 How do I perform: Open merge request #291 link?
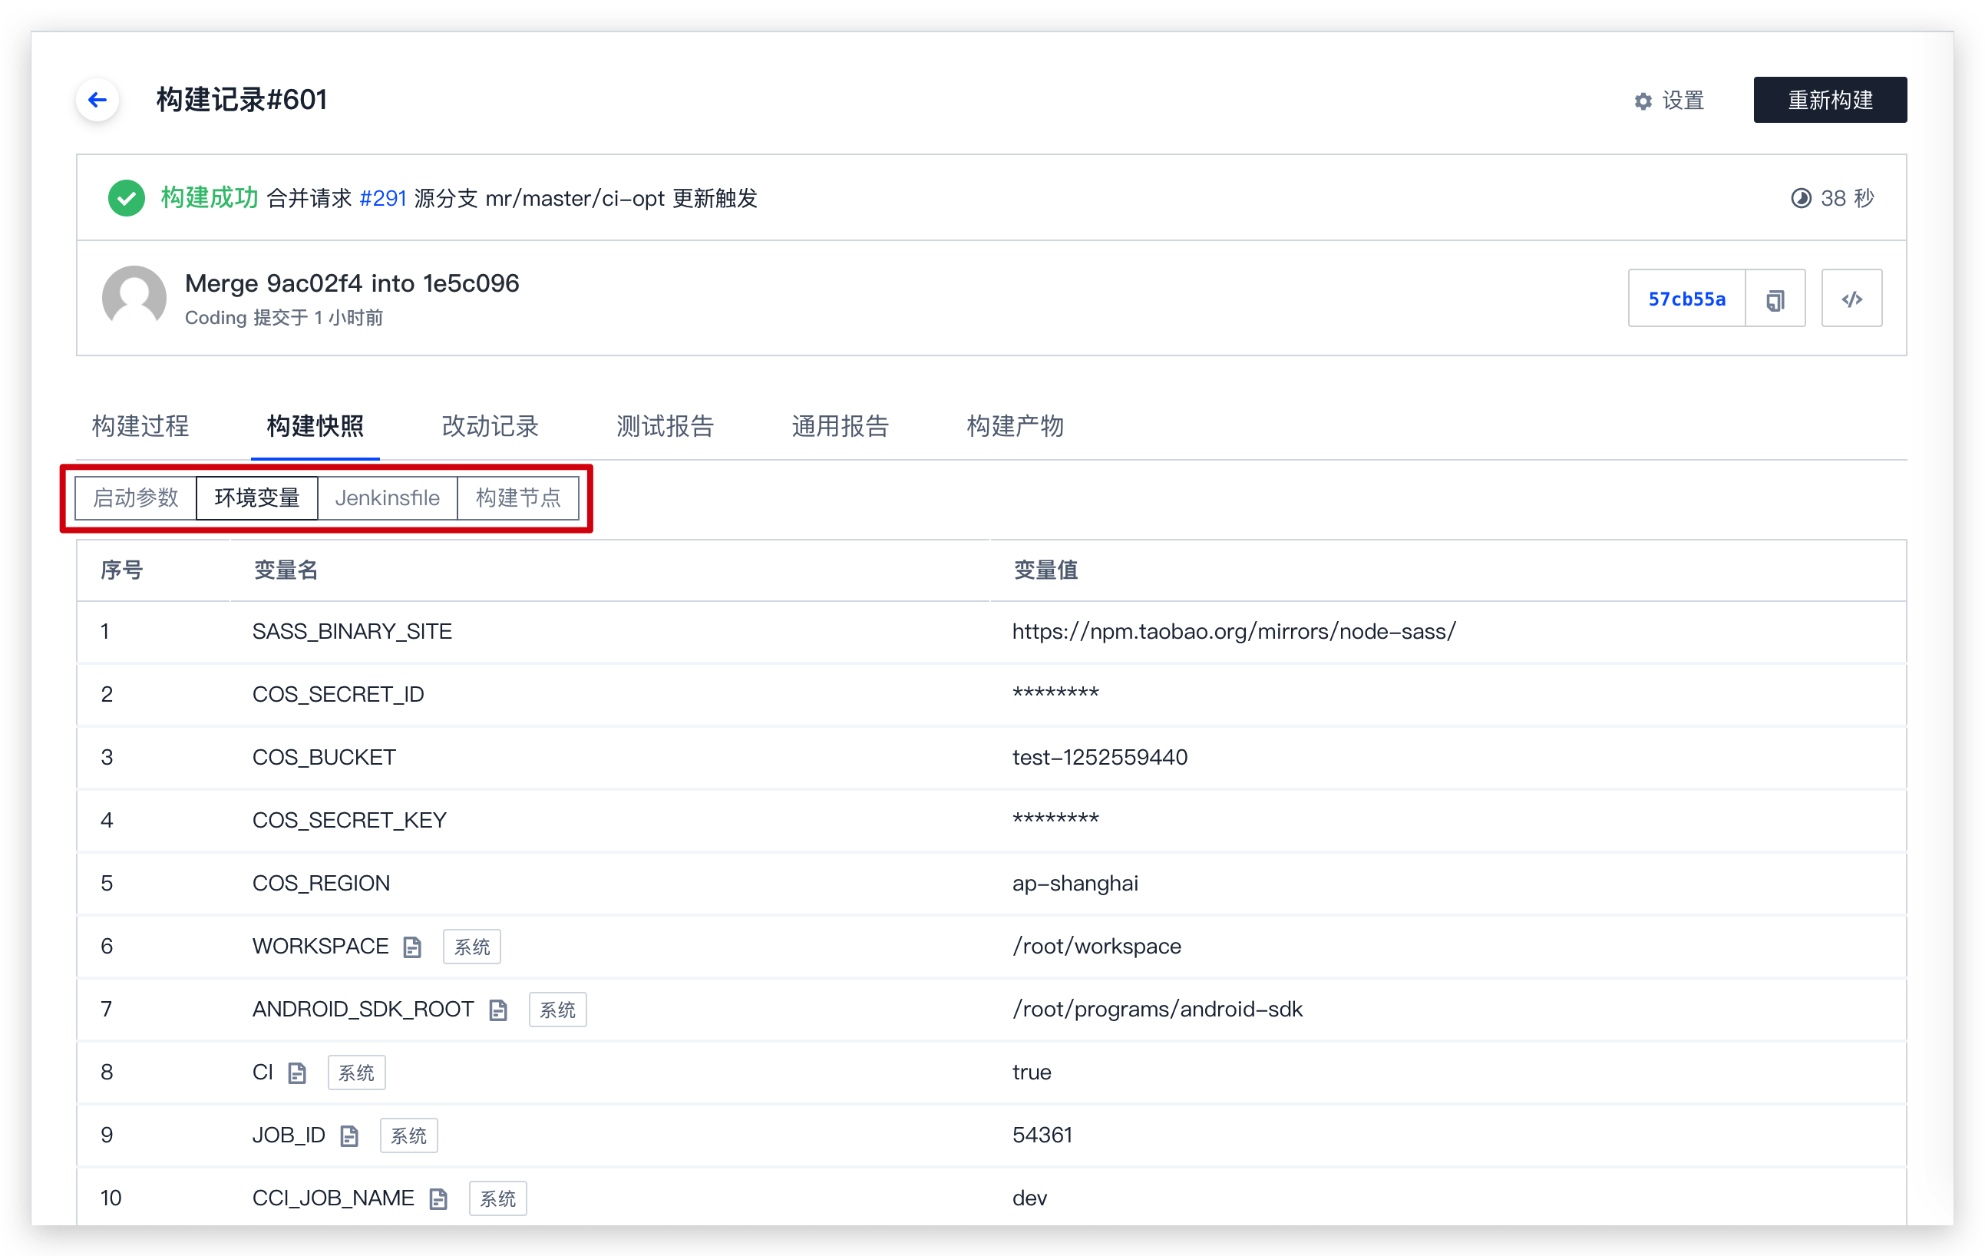pyautogui.click(x=382, y=198)
